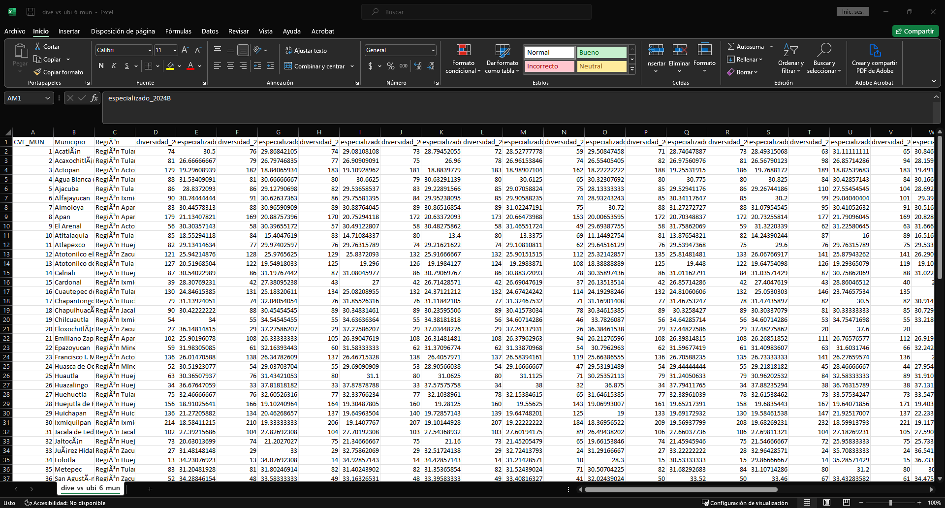Apply the Incorrecto cell style swatch

pyautogui.click(x=549, y=66)
